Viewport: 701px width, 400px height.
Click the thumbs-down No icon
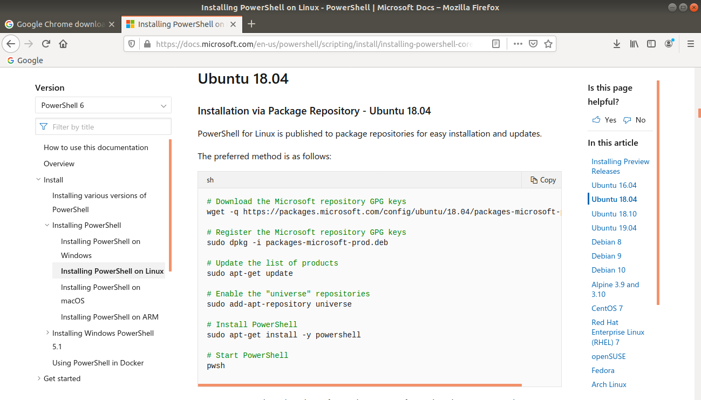tap(627, 120)
